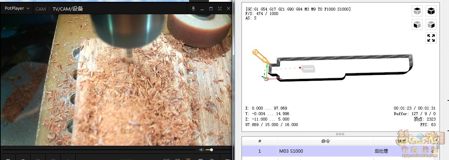The image size is (449, 160).
Task: Click the panel splitter dots handle
Action: pos(340,134)
